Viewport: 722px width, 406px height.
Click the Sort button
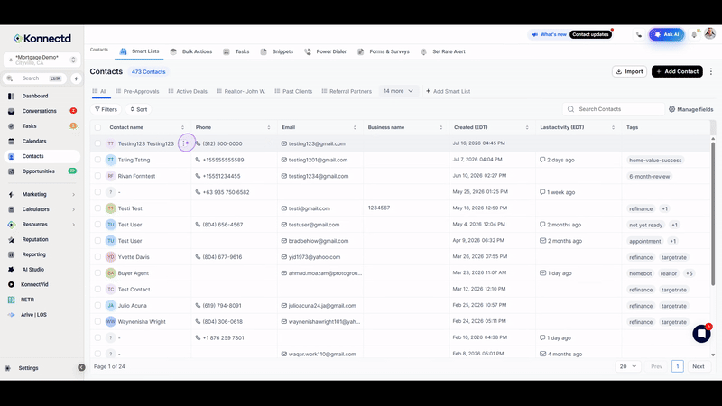coord(139,109)
